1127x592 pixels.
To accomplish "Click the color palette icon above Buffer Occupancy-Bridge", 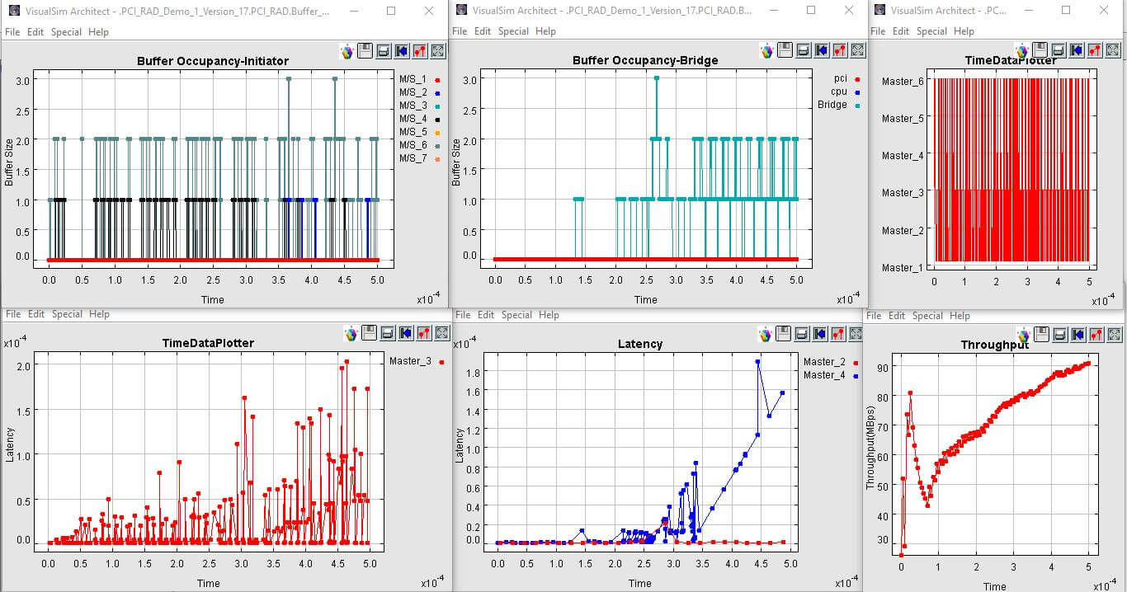I will pos(767,51).
